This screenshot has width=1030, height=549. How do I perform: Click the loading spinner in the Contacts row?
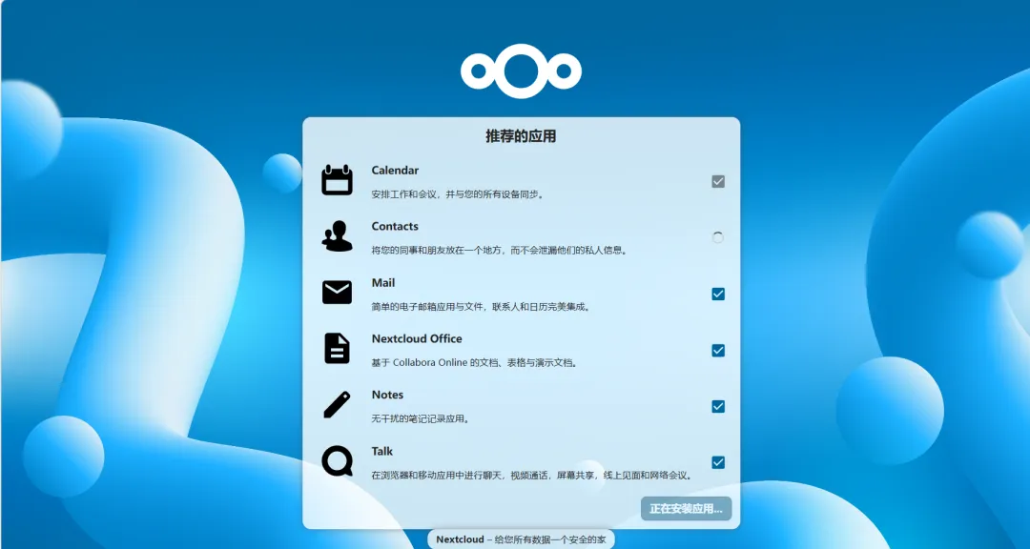click(x=718, y=237)
